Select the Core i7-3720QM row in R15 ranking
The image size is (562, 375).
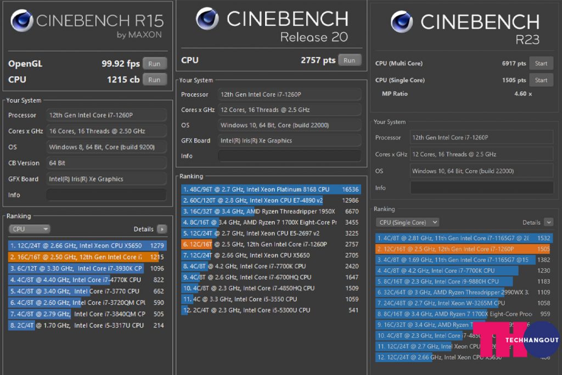[x=87, y=303]
